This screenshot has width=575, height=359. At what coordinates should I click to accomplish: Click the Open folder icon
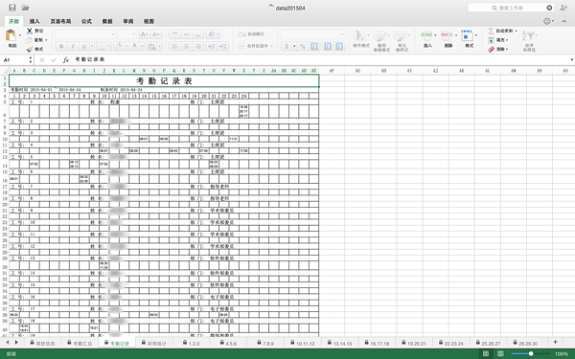[x=25, y=8]
